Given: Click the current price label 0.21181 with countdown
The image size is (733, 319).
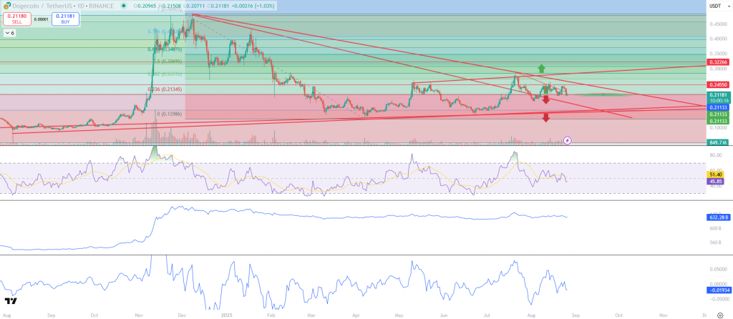Looking at the screenshot, I should coord(719,97).
